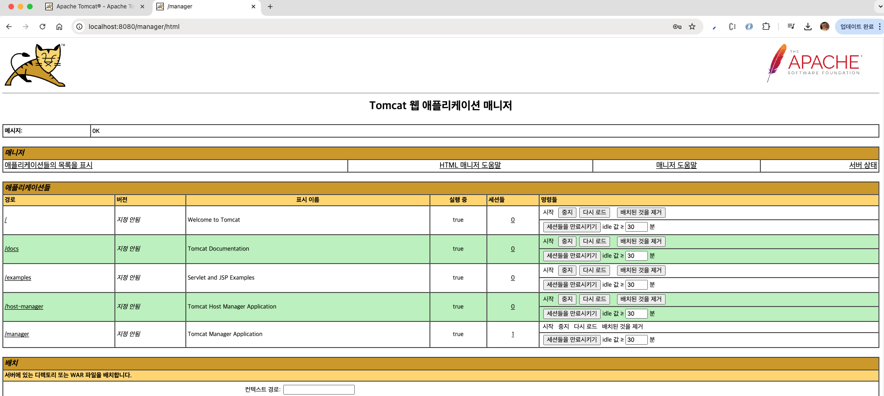Bookmark this page with the star icon

[x=692, y=27]
